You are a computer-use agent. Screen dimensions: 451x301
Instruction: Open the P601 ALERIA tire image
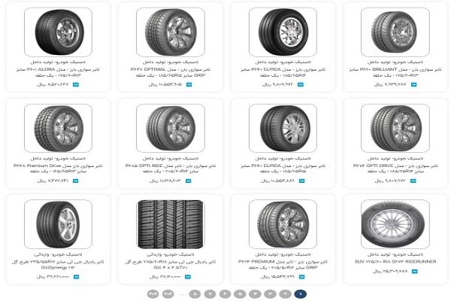click(x=59, y=32)
